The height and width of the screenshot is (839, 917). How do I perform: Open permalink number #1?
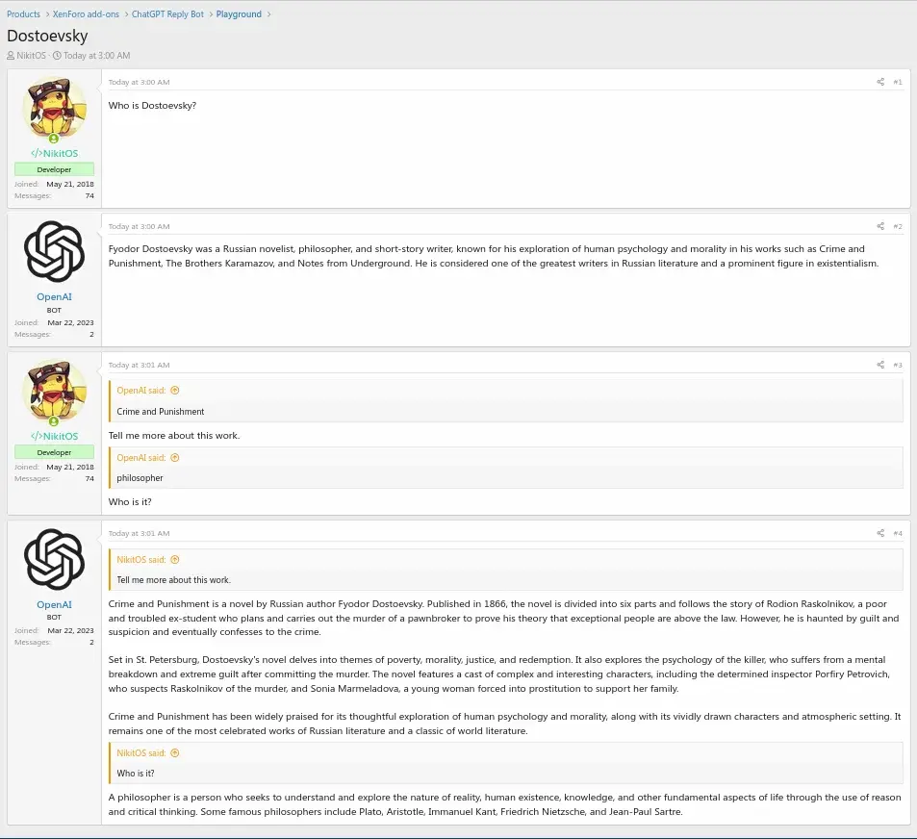coord(897,82)
